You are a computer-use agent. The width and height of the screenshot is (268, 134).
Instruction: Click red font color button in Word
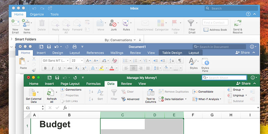pyautogui.click(x=112, y=68)
